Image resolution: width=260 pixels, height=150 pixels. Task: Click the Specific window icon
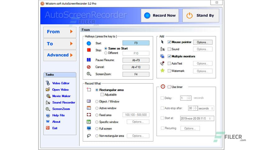(x=89, y=122)
